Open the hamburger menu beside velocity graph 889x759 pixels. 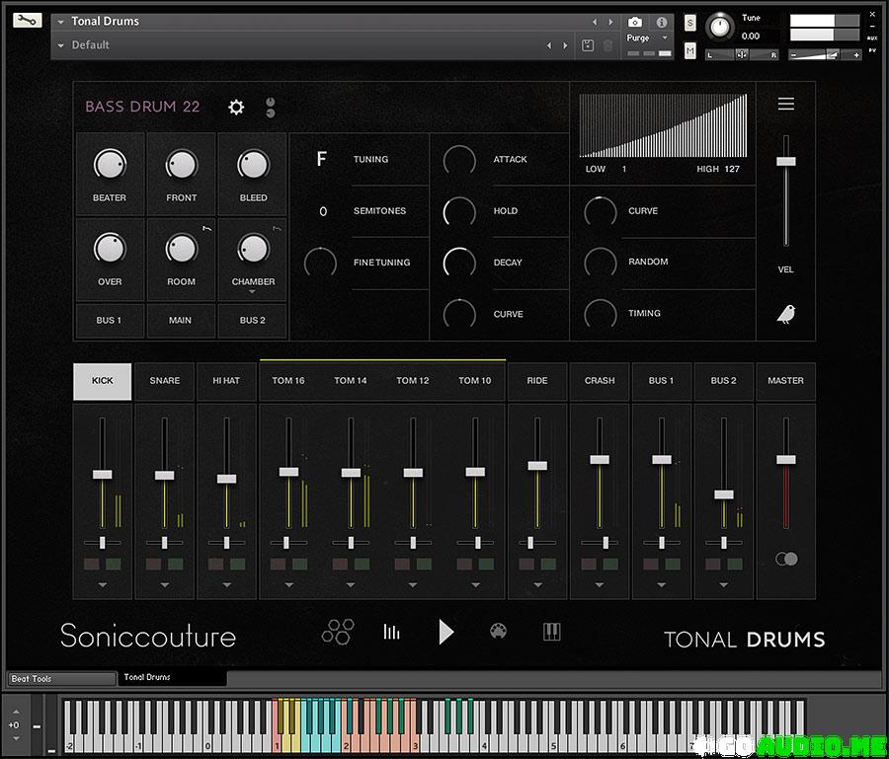tap(785, 105)
